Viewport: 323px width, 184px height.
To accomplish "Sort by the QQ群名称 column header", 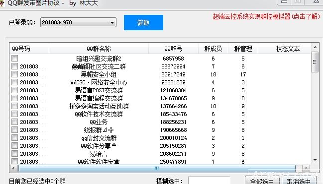I will point(99,49).
